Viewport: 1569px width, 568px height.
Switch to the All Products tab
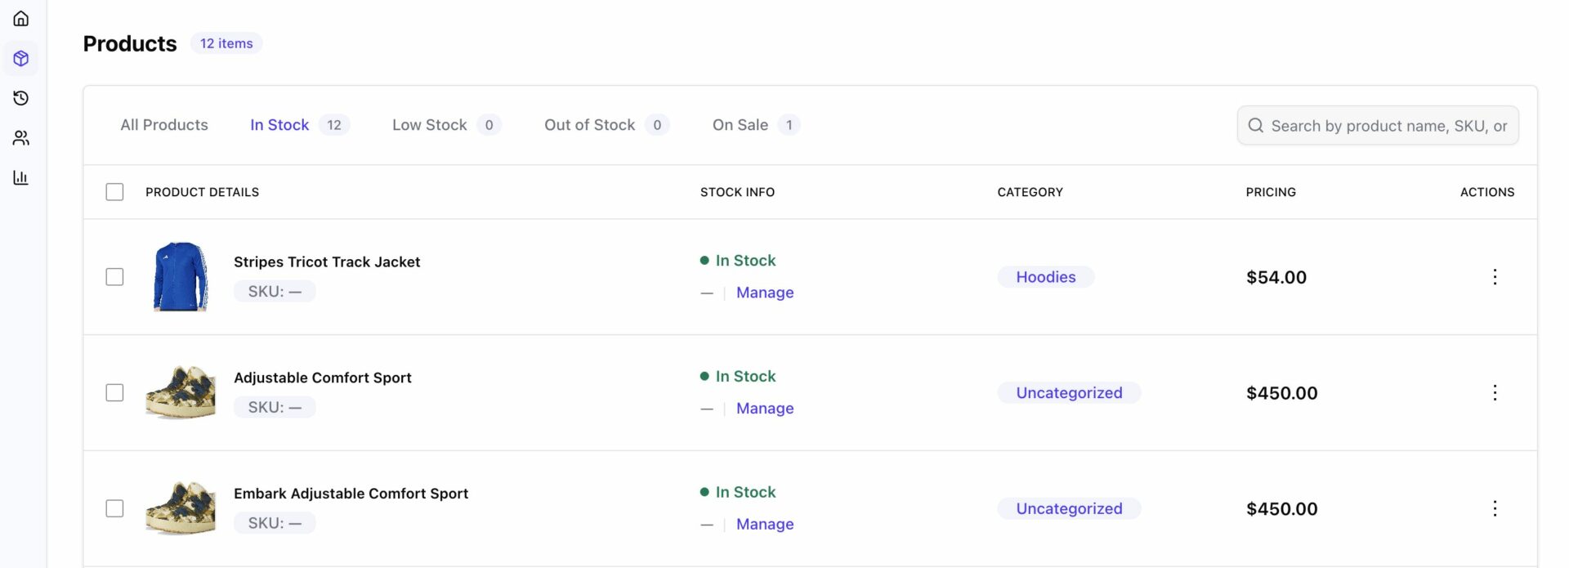coord(164,125)
